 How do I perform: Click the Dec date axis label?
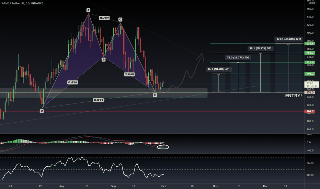(x=265, y=186)
